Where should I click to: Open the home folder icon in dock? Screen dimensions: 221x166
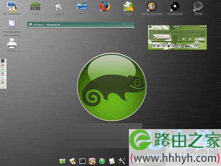[x=73, y=161]
